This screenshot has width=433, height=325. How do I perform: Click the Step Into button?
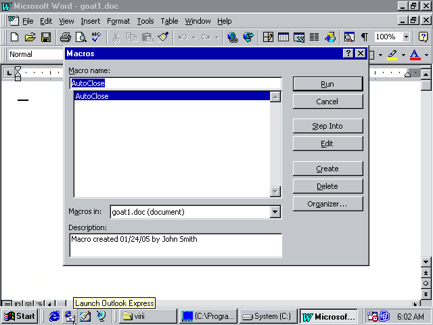coord(327,126)
